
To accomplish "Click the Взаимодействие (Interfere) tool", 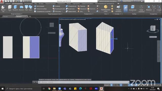I will coord(59,9).
